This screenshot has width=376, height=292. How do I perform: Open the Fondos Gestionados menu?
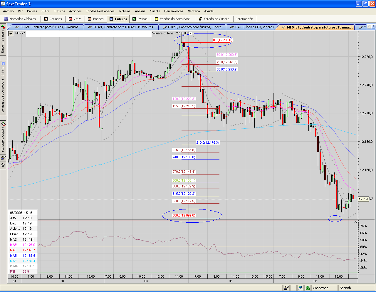[x=100, y=11]
